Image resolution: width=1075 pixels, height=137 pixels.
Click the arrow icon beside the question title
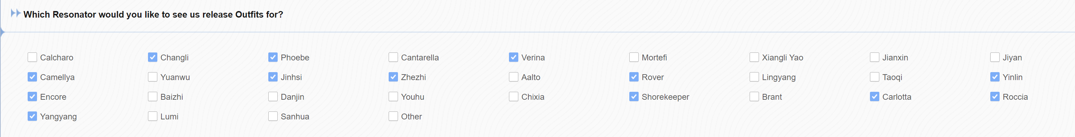coord(16,13)
